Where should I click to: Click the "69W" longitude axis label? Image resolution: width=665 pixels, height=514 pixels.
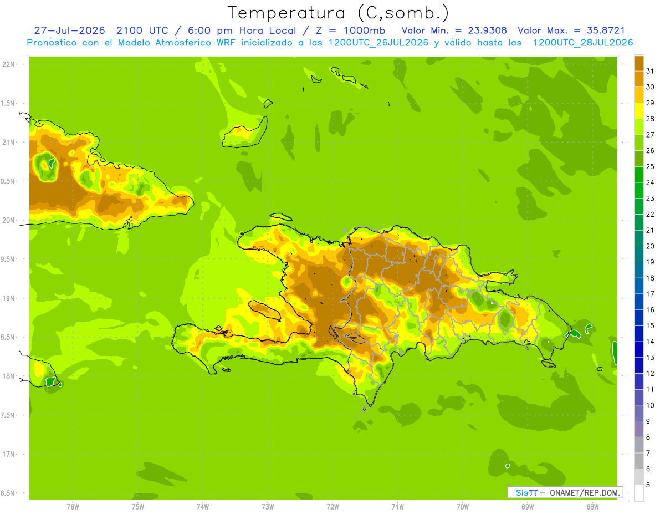coord(528,506)
